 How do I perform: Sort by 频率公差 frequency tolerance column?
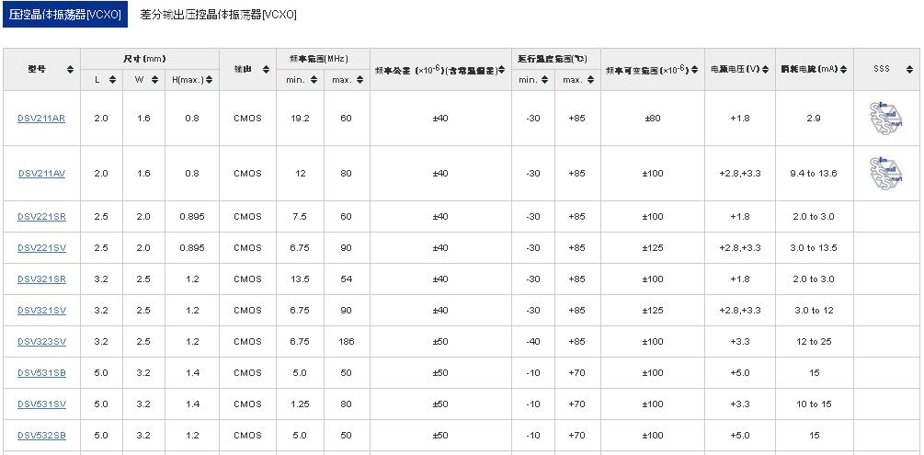502,70
